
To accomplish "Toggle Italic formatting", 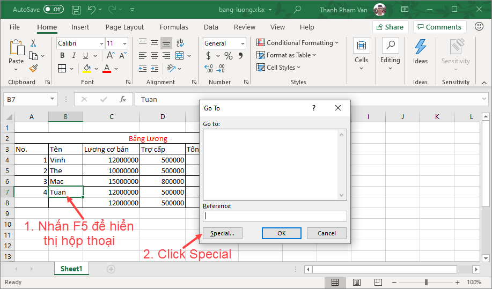I will pyautogui.click(x=74, y=55).
